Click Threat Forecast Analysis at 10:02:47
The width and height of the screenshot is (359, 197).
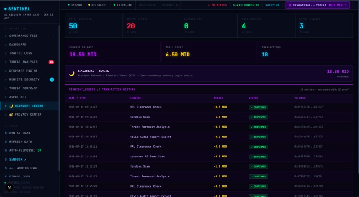coord(150,127)
